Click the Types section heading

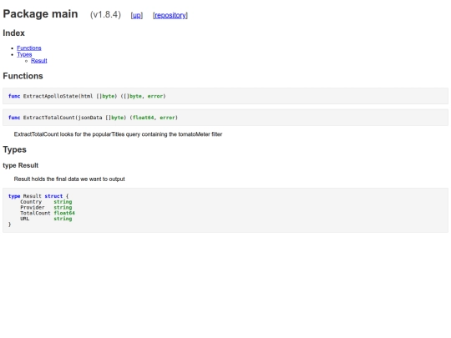click(x=15, y=149)
